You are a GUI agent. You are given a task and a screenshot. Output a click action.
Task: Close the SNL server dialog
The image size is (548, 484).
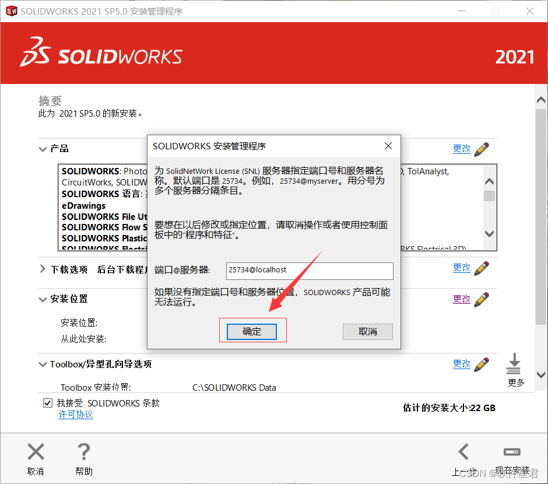tap(388, 146)
